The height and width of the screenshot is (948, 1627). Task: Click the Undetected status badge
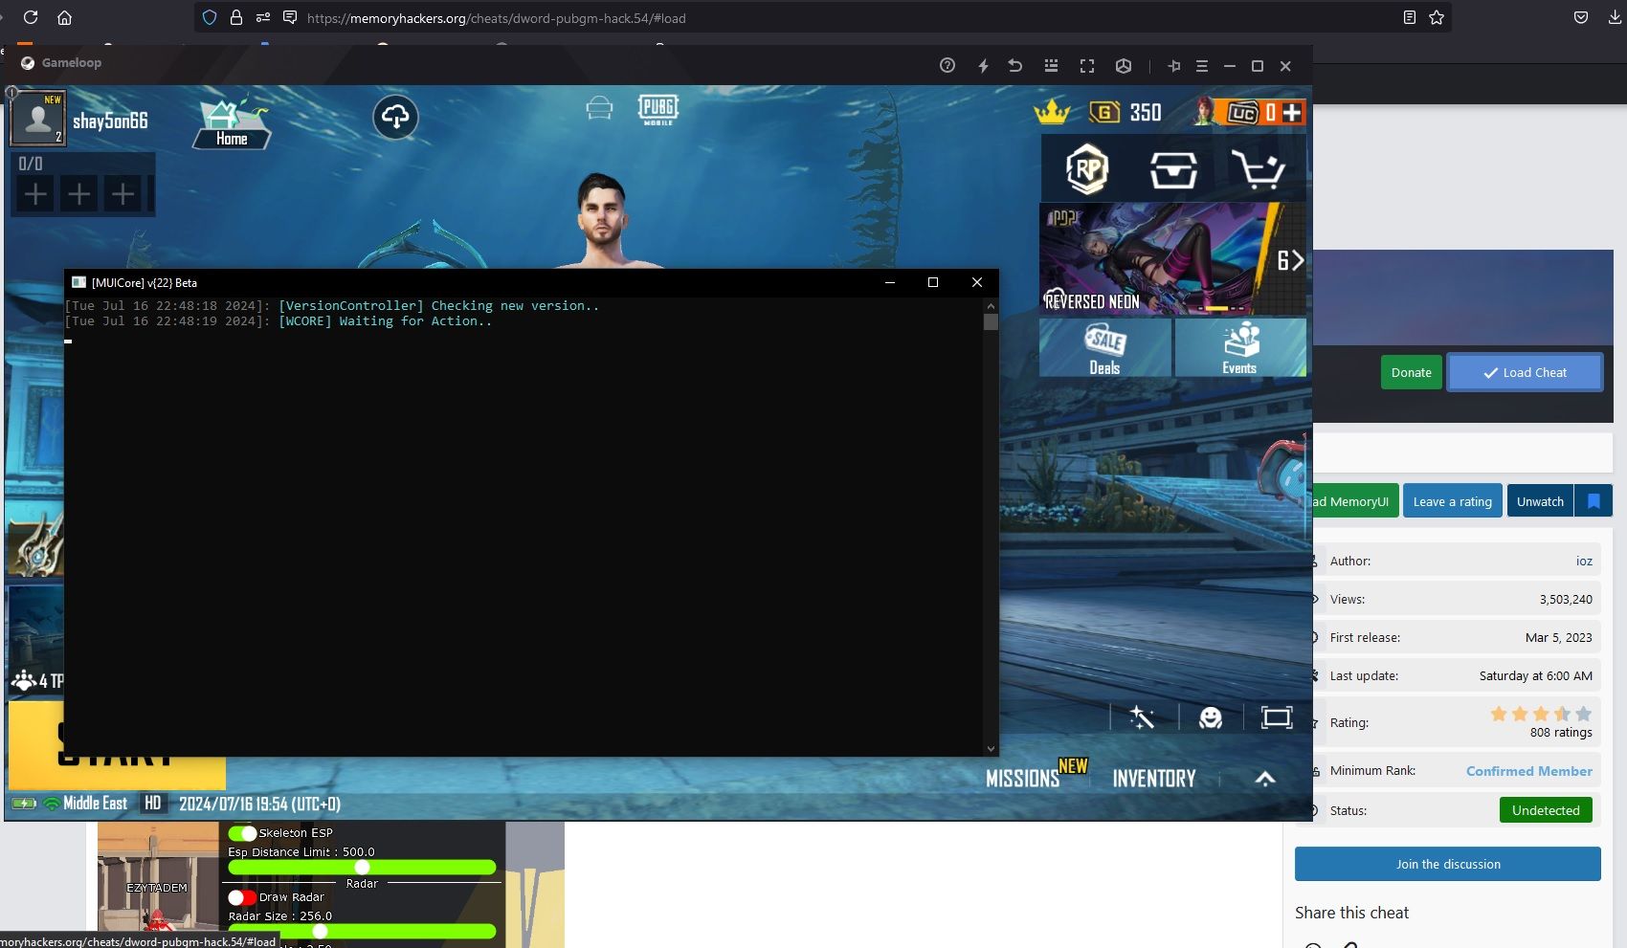click(1546, 810)
